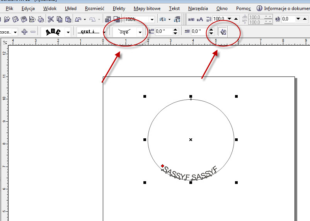Image resolution: width=310 pixels, height=221 pixels.
Task: Open the Efekty menu
Action: 119,8
